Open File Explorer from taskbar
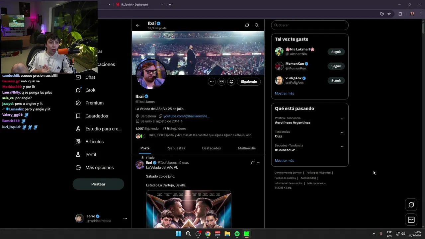Image resolution: width=425 pixels, height=239 pixels. (x=227, y=234)
